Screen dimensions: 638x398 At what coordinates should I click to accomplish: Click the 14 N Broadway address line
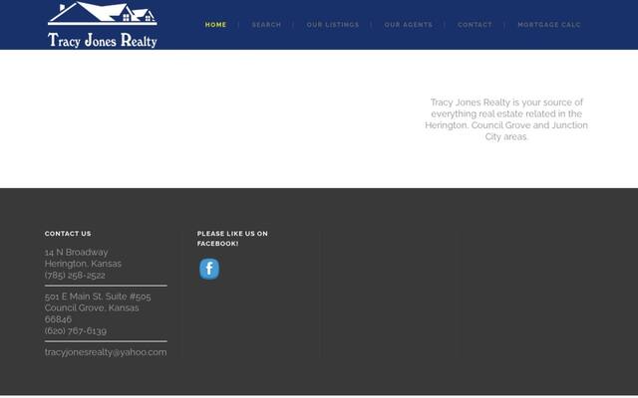point(76,252)
